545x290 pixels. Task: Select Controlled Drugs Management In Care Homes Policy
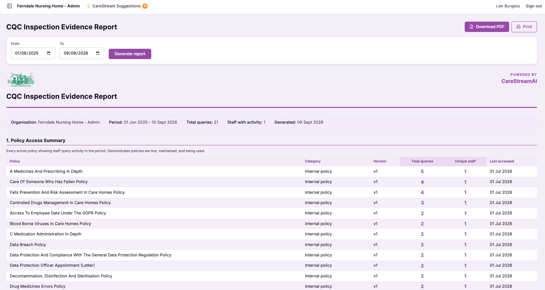click(x=272, y=203)
